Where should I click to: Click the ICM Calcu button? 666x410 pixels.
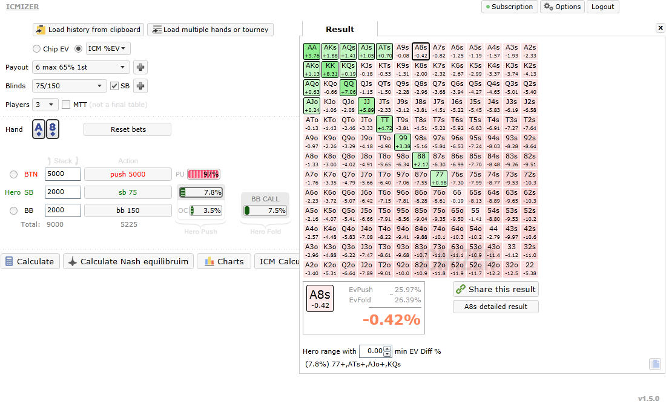point(277,261)
